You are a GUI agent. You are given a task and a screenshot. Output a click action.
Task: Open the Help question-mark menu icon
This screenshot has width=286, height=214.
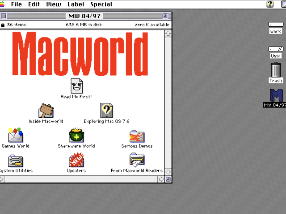point(270,4)
